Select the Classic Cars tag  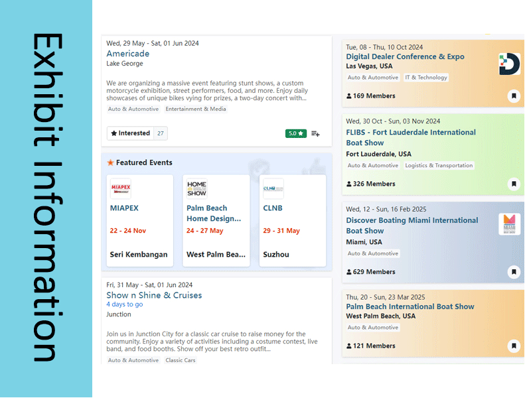[x=181, y=360]
